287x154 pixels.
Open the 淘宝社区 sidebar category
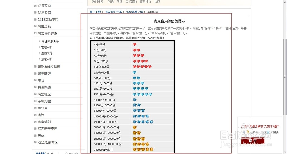(44, 94)
